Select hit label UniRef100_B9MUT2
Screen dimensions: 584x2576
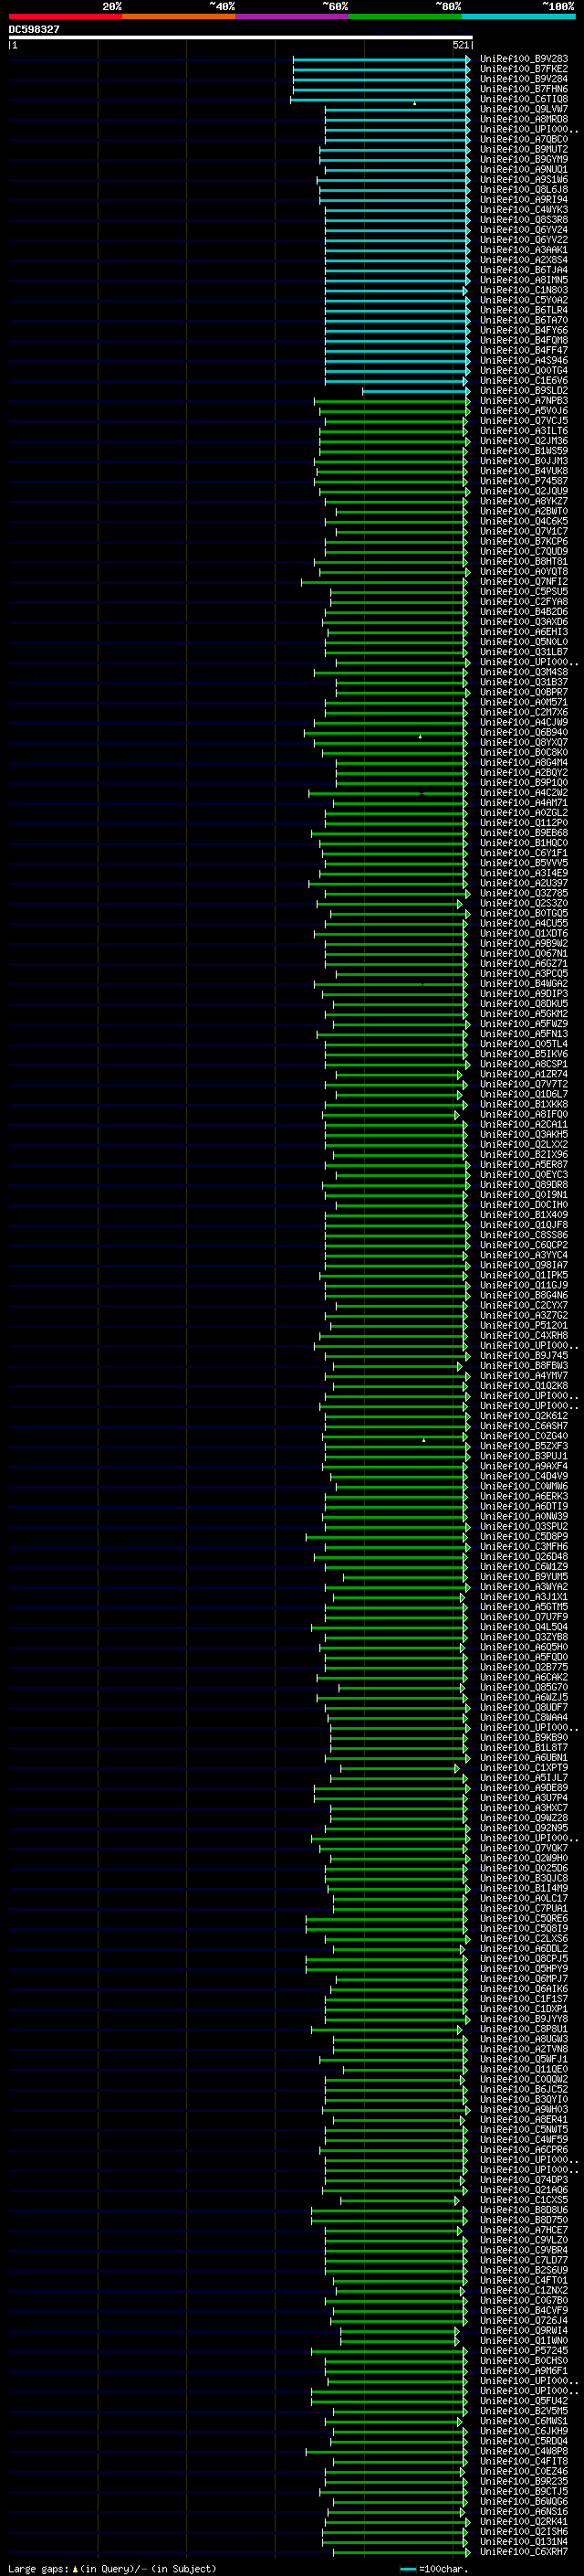(x=524, y=149)
